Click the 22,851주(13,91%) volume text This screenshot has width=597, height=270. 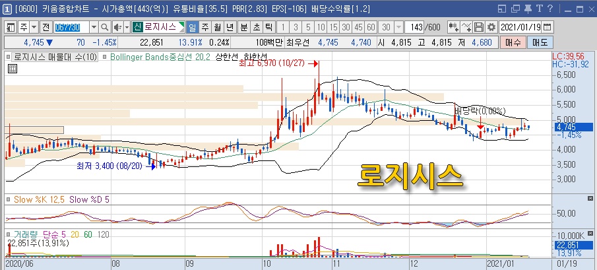click(38, 243)
